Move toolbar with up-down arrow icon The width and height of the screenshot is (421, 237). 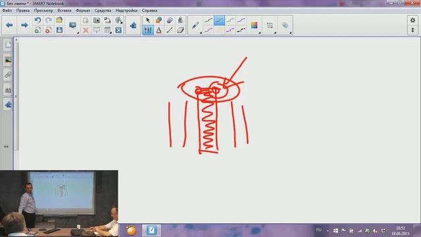click(412, 30)
